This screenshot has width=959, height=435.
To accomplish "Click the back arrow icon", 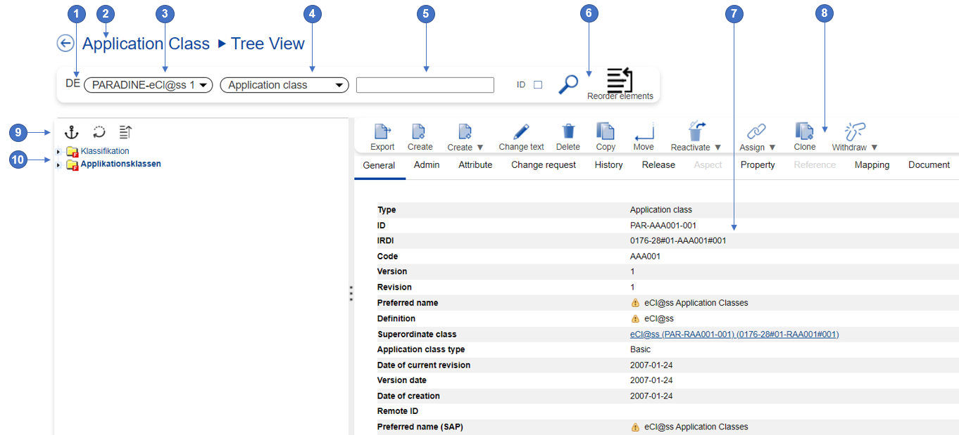I will coord(65,44).
